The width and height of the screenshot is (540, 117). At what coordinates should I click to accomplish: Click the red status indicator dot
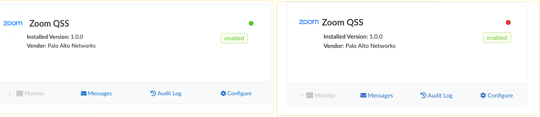[508, 23]
